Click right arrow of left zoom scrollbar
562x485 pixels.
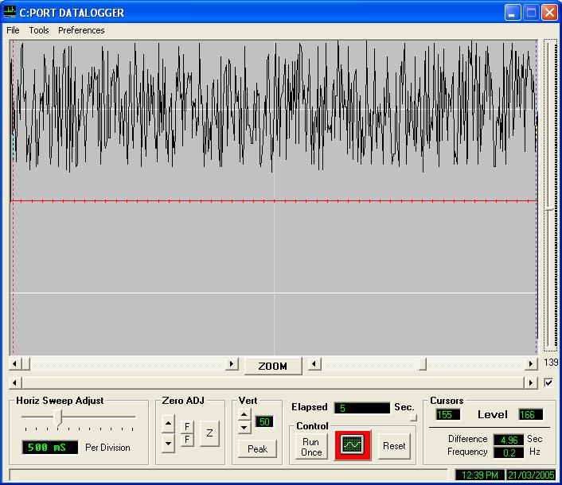[232, 364]
